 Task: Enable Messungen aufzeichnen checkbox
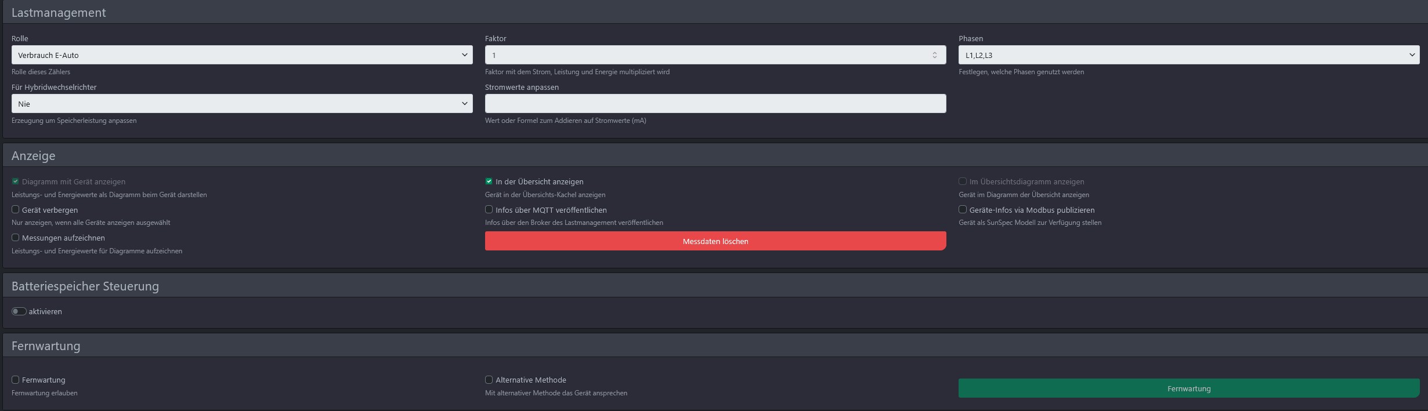pos(16,238)
